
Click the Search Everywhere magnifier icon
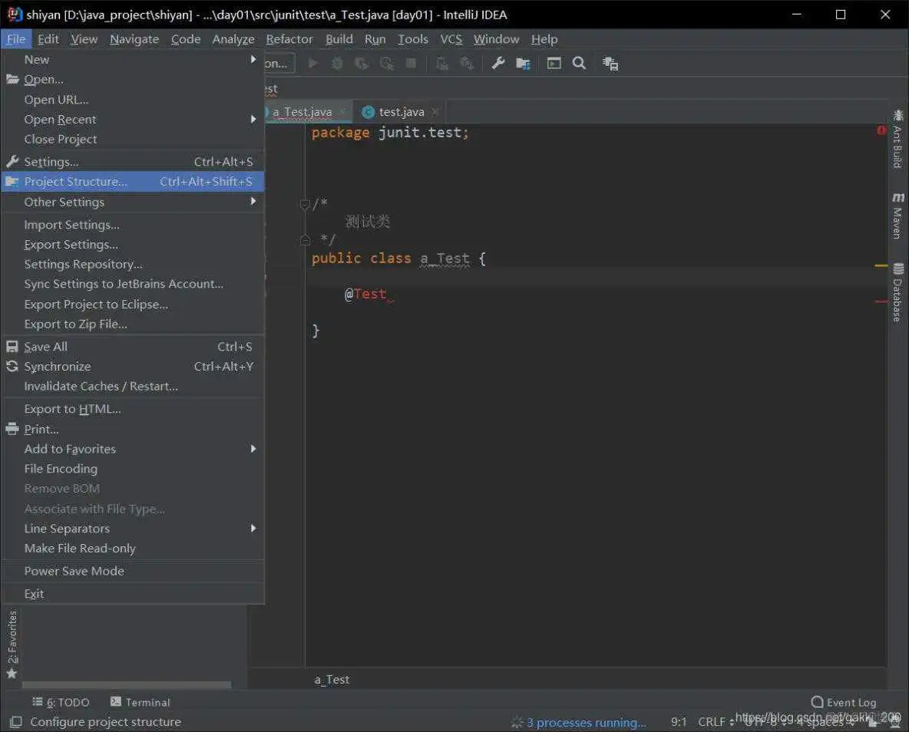tap(579, 64)
